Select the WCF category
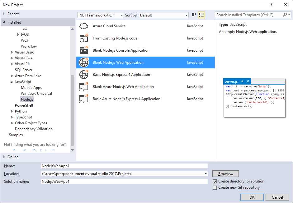Screen dimensions: 293x203 click(x=25, y=40)
